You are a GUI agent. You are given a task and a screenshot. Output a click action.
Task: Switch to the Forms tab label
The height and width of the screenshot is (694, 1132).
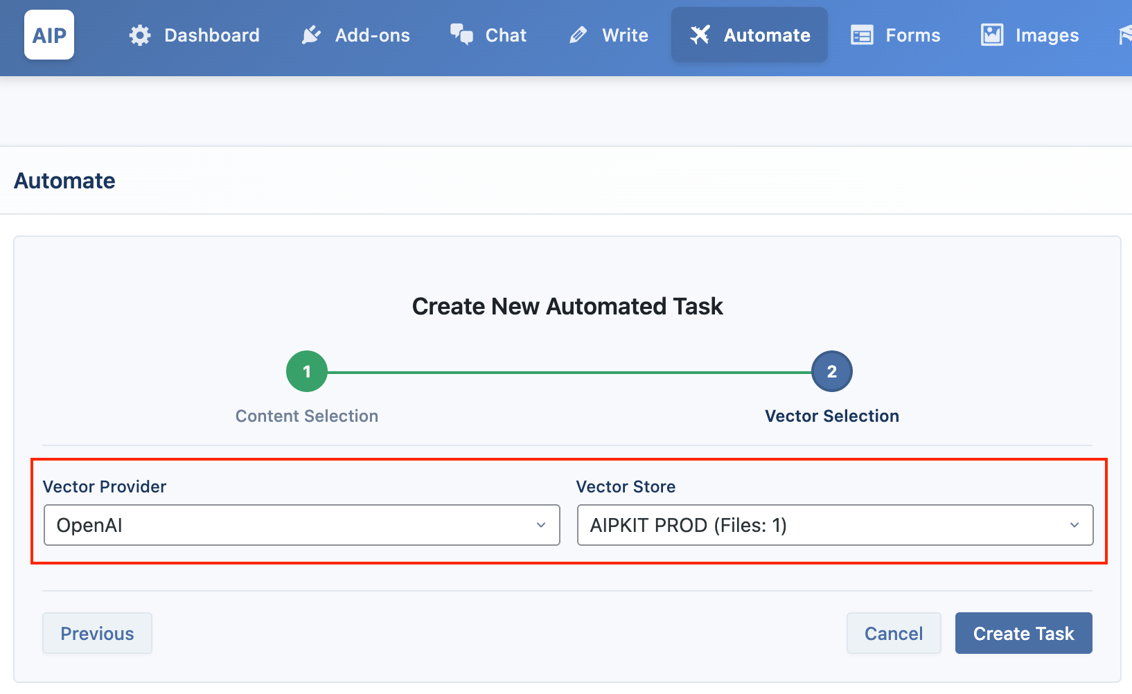(x=913, y=35)
